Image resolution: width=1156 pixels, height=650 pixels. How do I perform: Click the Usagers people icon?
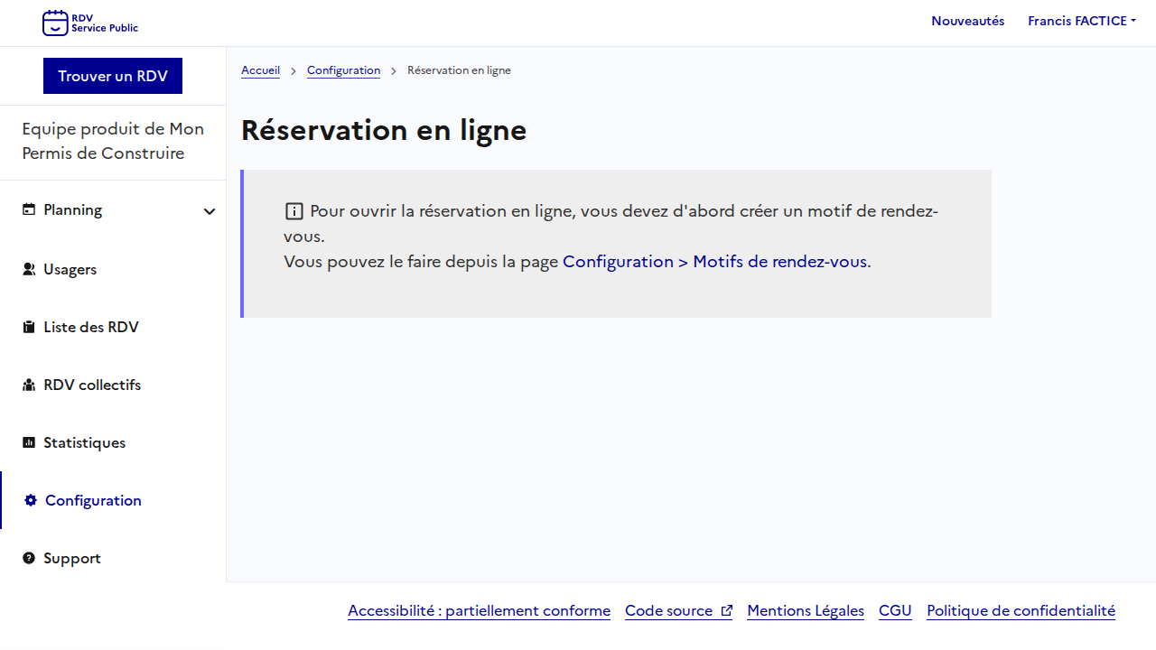(29, 269)
